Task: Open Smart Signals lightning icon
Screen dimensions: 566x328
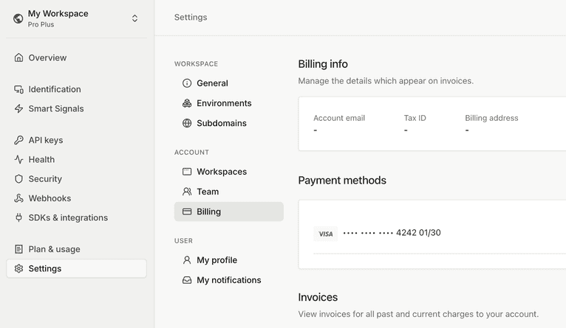Action: [x=19, y=108]
